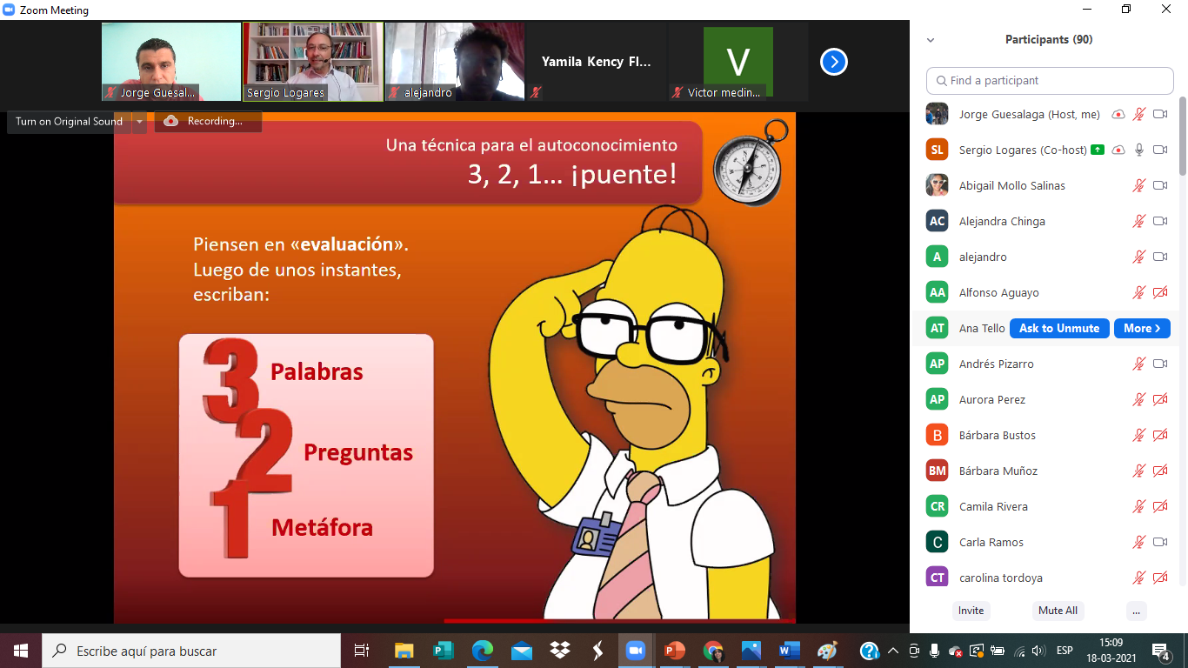
Task: Toggle Camila Rivera's muted microphone
Action: click(x=1138, y=506)
